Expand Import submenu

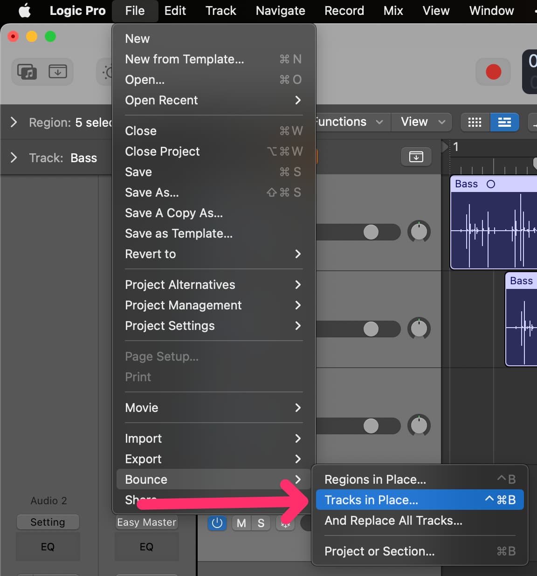coord(213,439)
